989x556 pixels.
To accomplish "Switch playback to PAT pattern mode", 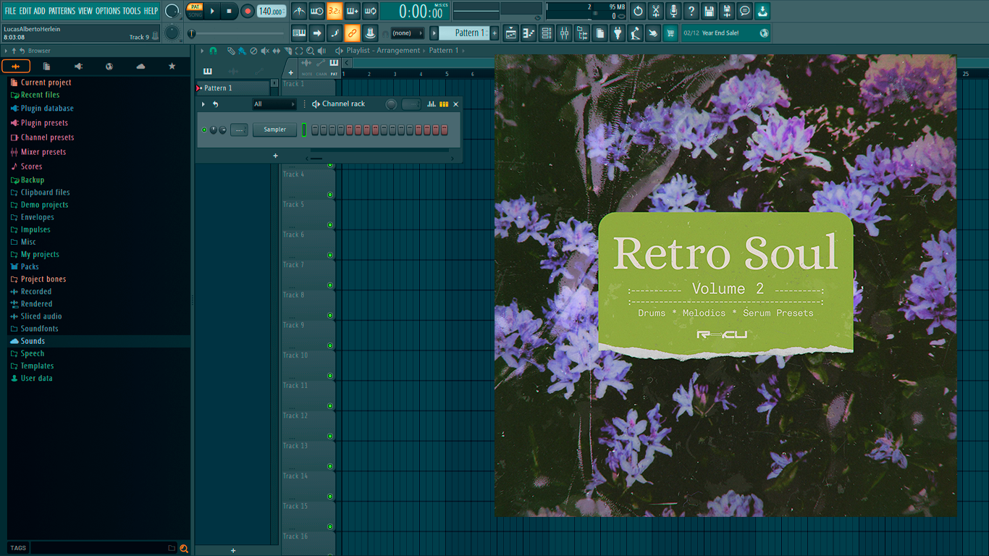I will point(195,7).
